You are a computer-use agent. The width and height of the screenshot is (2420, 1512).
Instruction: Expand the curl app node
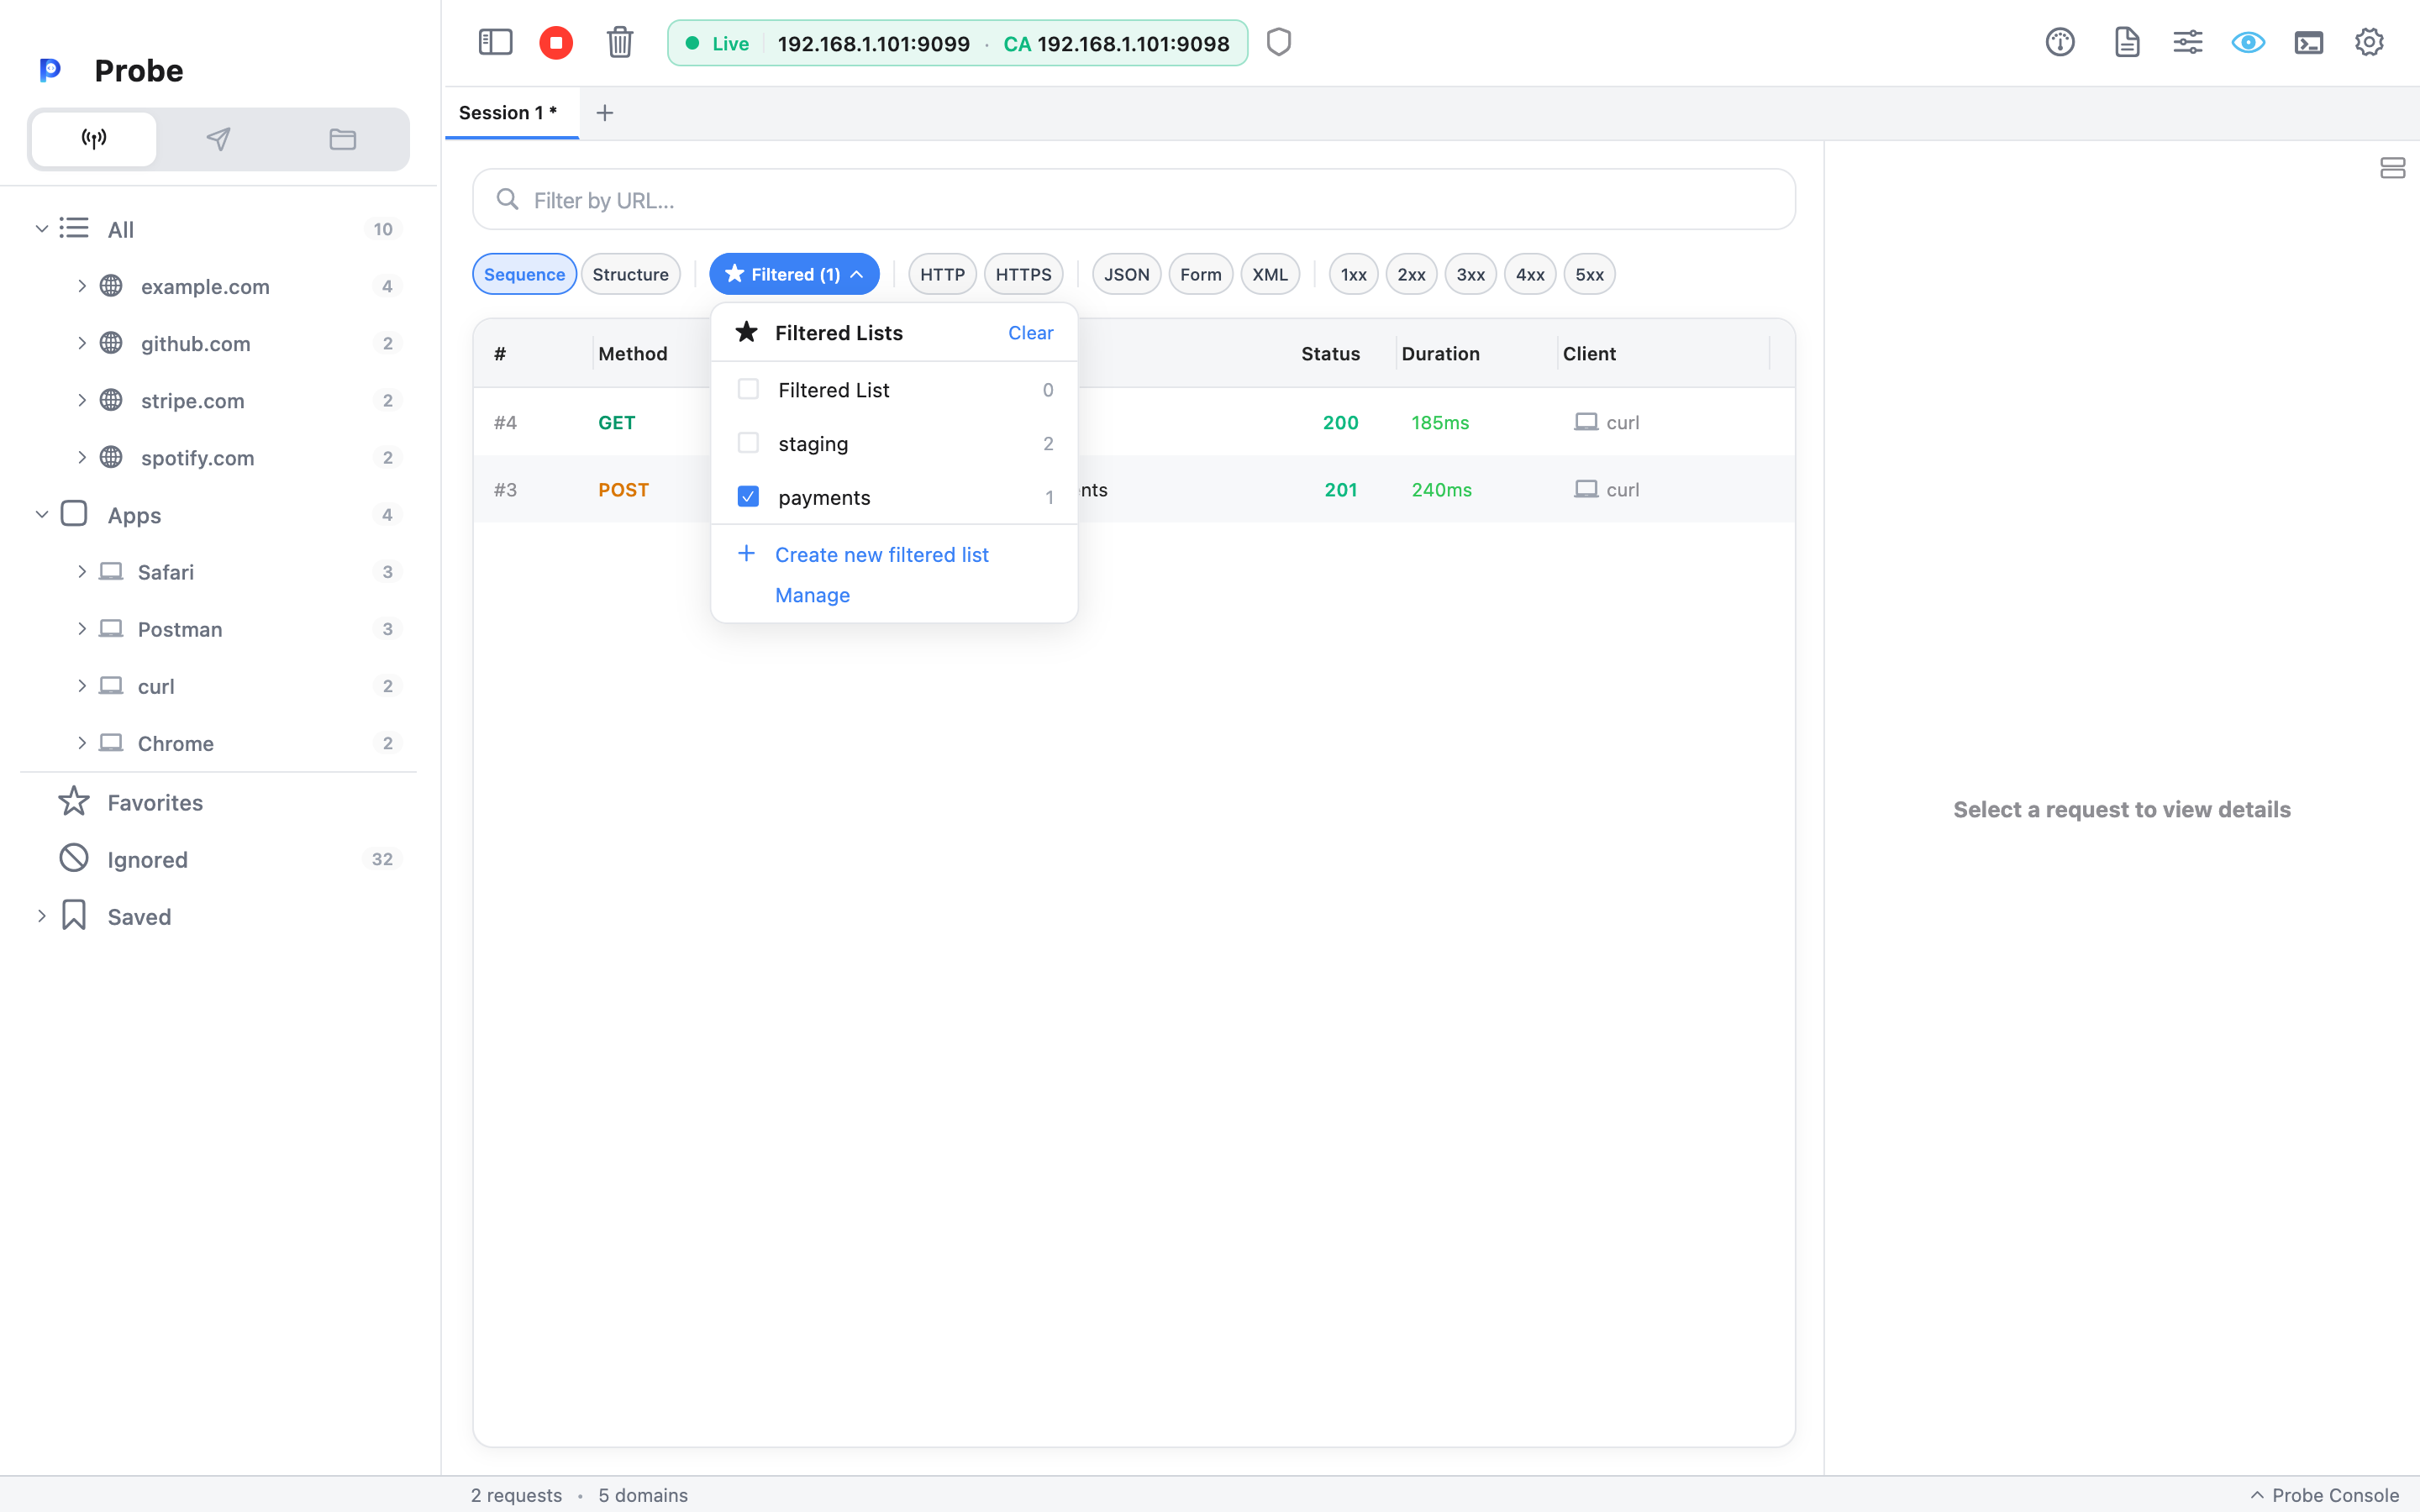coord(82,685)
